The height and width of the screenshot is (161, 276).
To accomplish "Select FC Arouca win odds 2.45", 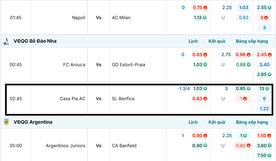I will click(264, 55).
